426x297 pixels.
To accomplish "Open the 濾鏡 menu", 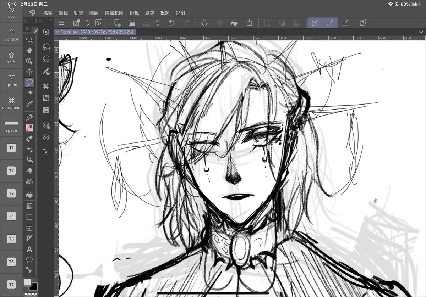I will click(x=149, y=13).
